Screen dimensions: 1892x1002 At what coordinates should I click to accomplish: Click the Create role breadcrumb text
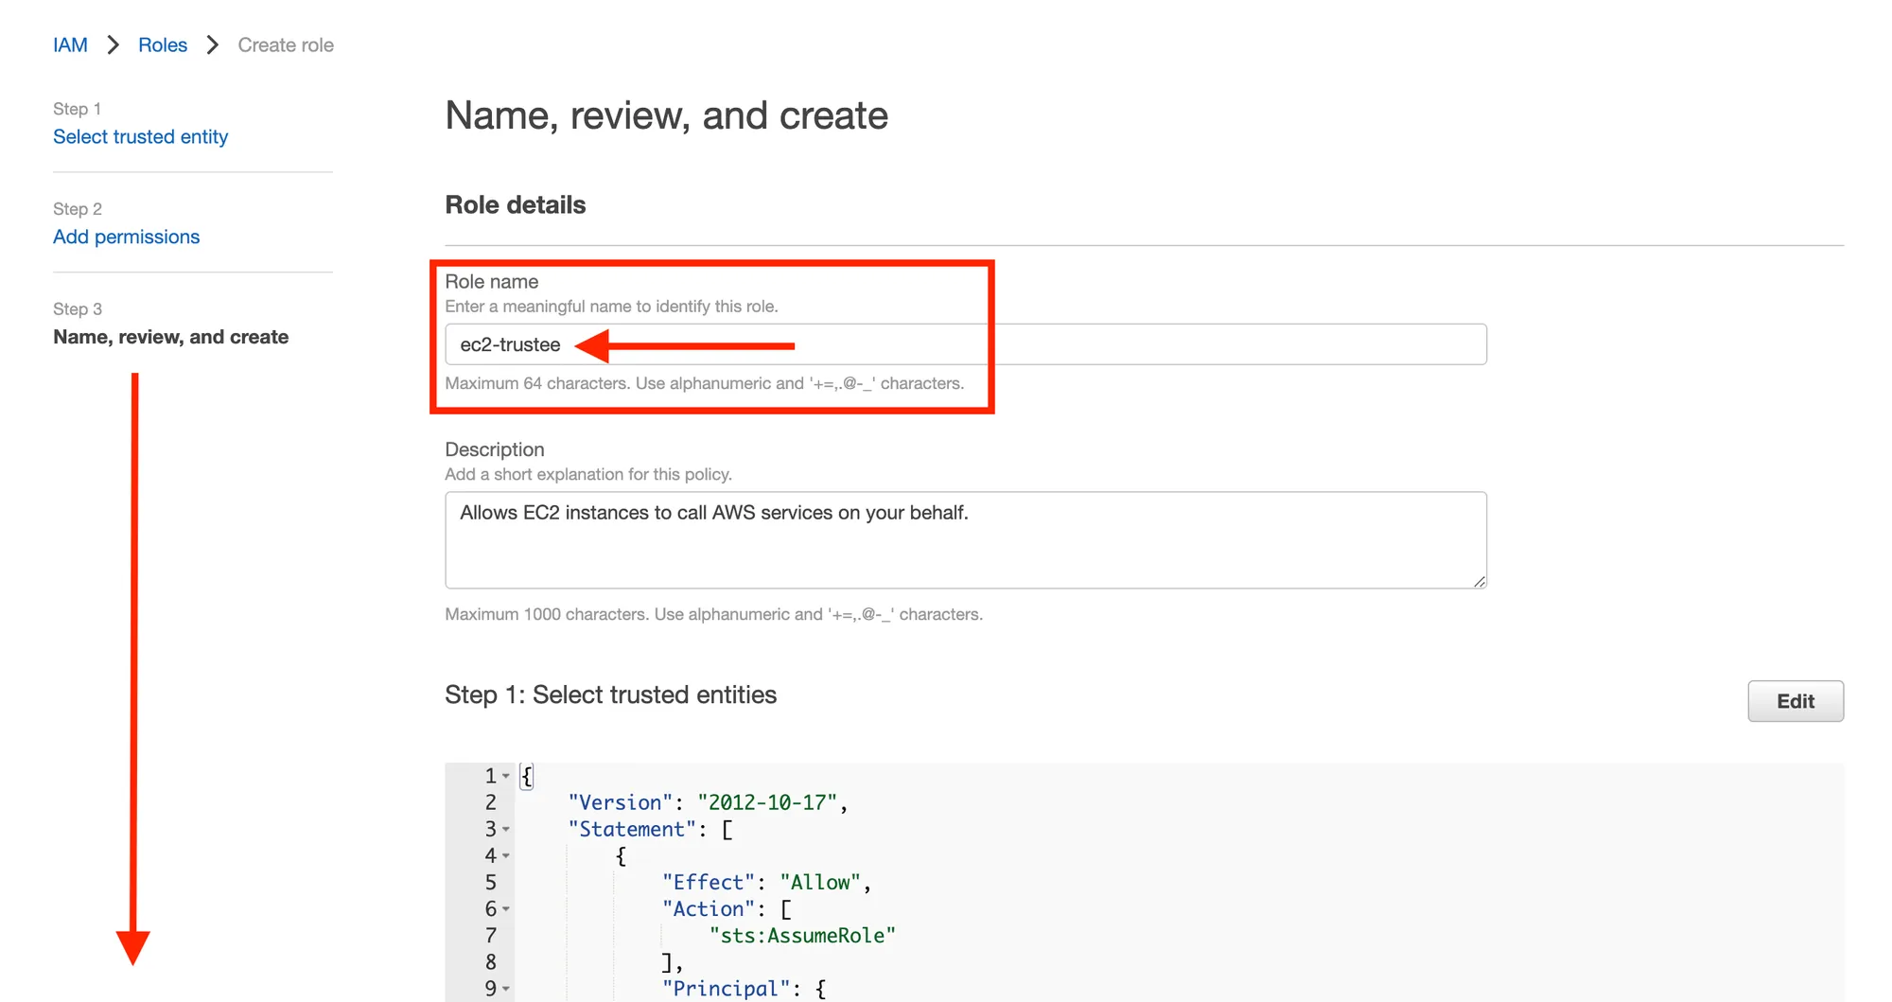point(286,45)
